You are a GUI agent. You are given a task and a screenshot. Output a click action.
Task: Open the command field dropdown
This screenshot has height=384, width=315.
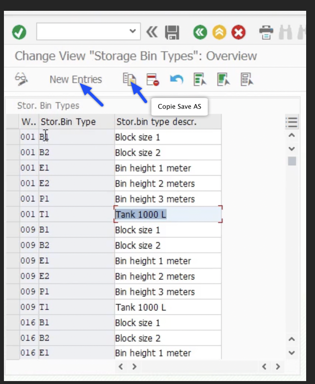click(132, 32)
